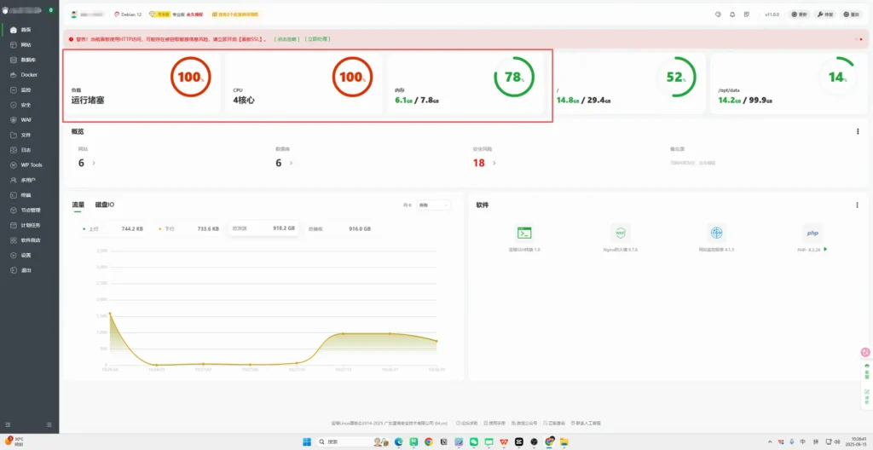
Task: Expand the 网站 count 6 arrow
Action: 94,163
